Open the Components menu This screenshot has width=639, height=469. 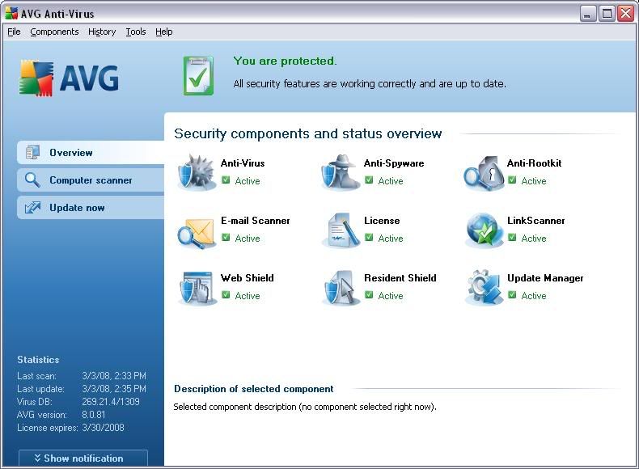54,32
